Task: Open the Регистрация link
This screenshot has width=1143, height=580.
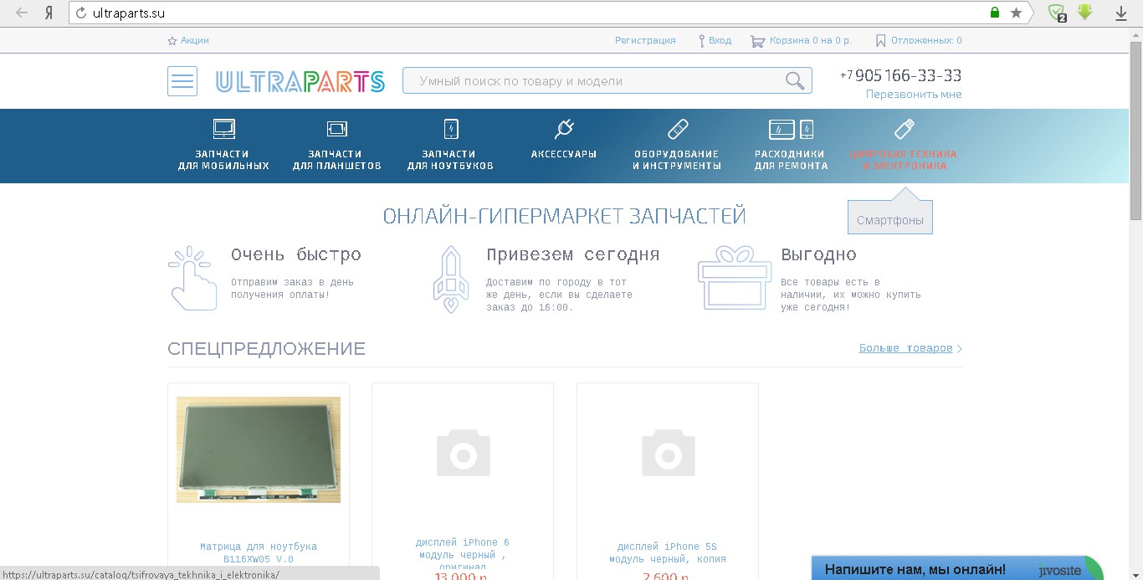Action: tap(645, 40)
